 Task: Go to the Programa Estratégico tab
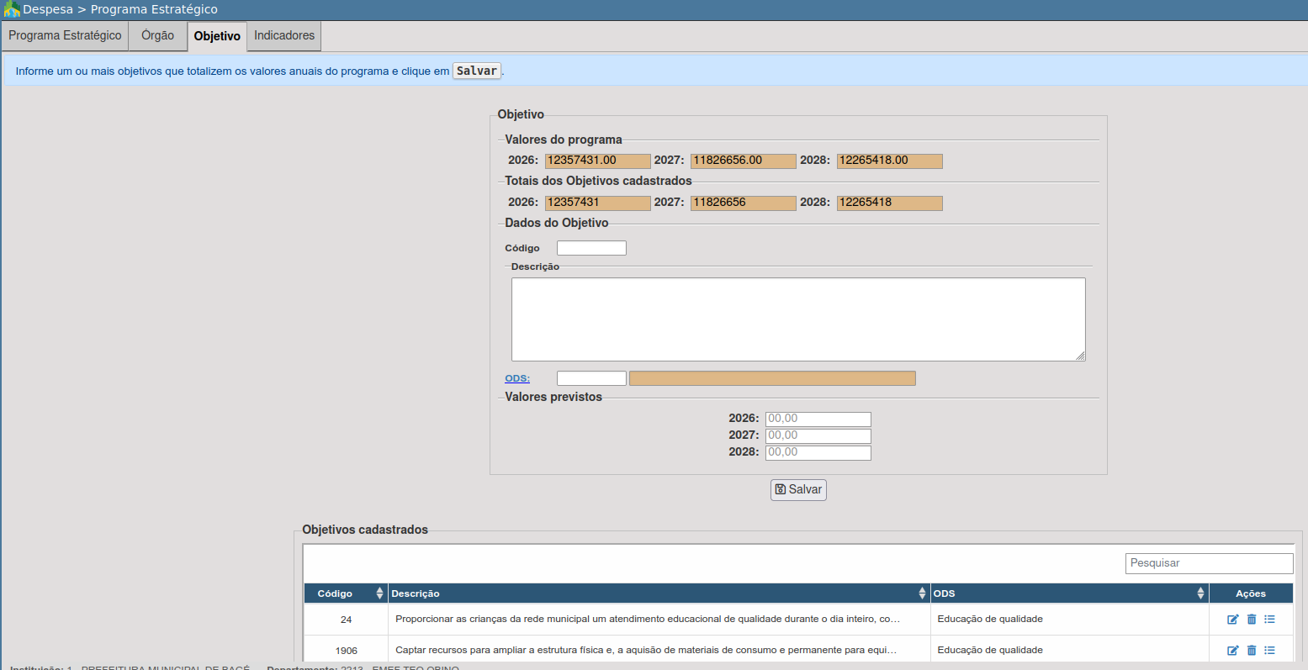pyautogui.click(x=65, y=36)
